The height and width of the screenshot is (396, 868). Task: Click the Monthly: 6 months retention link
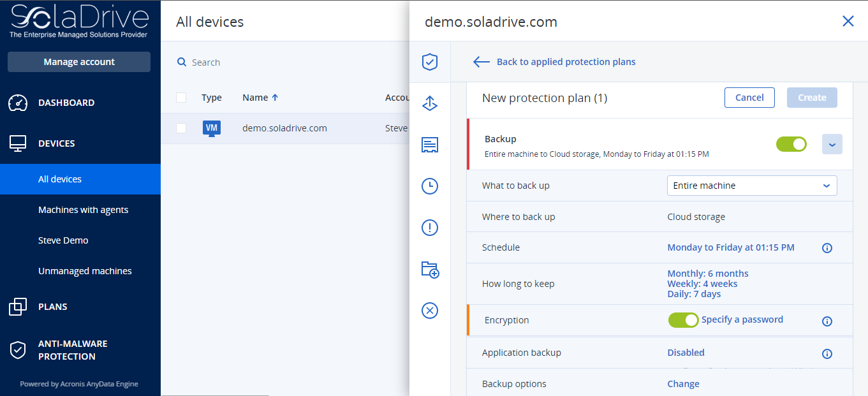[x=708, y=274]
